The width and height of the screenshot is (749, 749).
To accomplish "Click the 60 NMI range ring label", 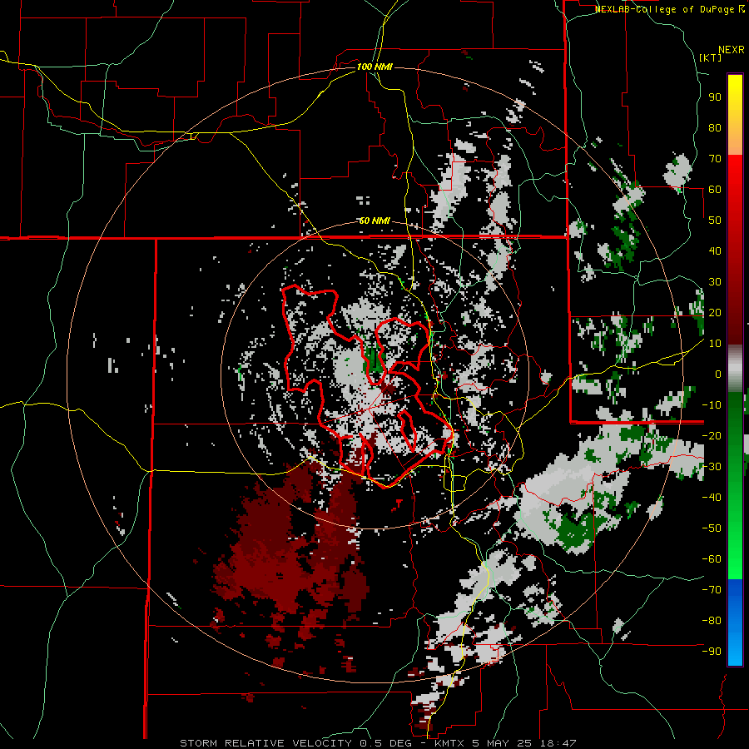I will point(374,221).
